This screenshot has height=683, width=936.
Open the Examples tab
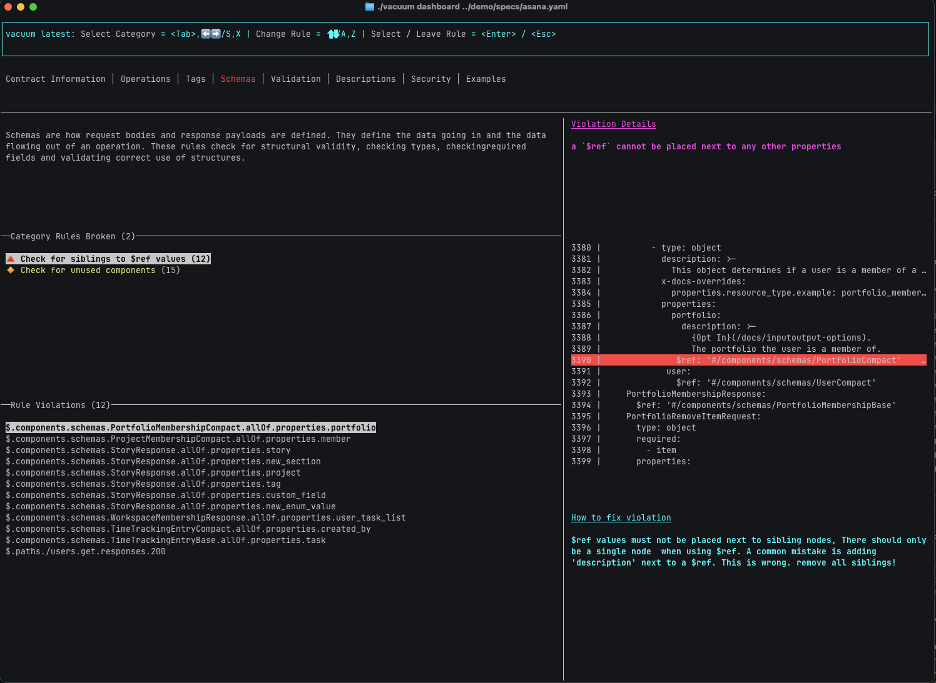pos(486,79)
